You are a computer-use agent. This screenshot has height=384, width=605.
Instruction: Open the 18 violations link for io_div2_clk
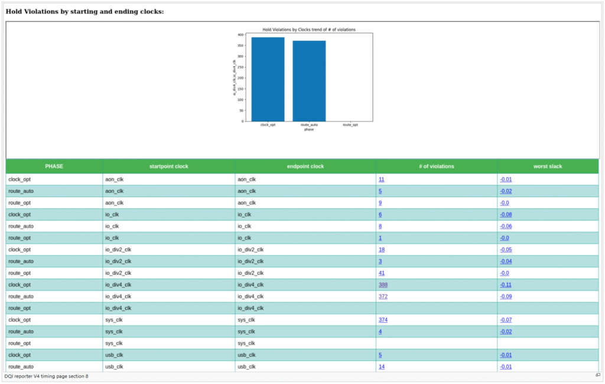[x=381, y=250]
